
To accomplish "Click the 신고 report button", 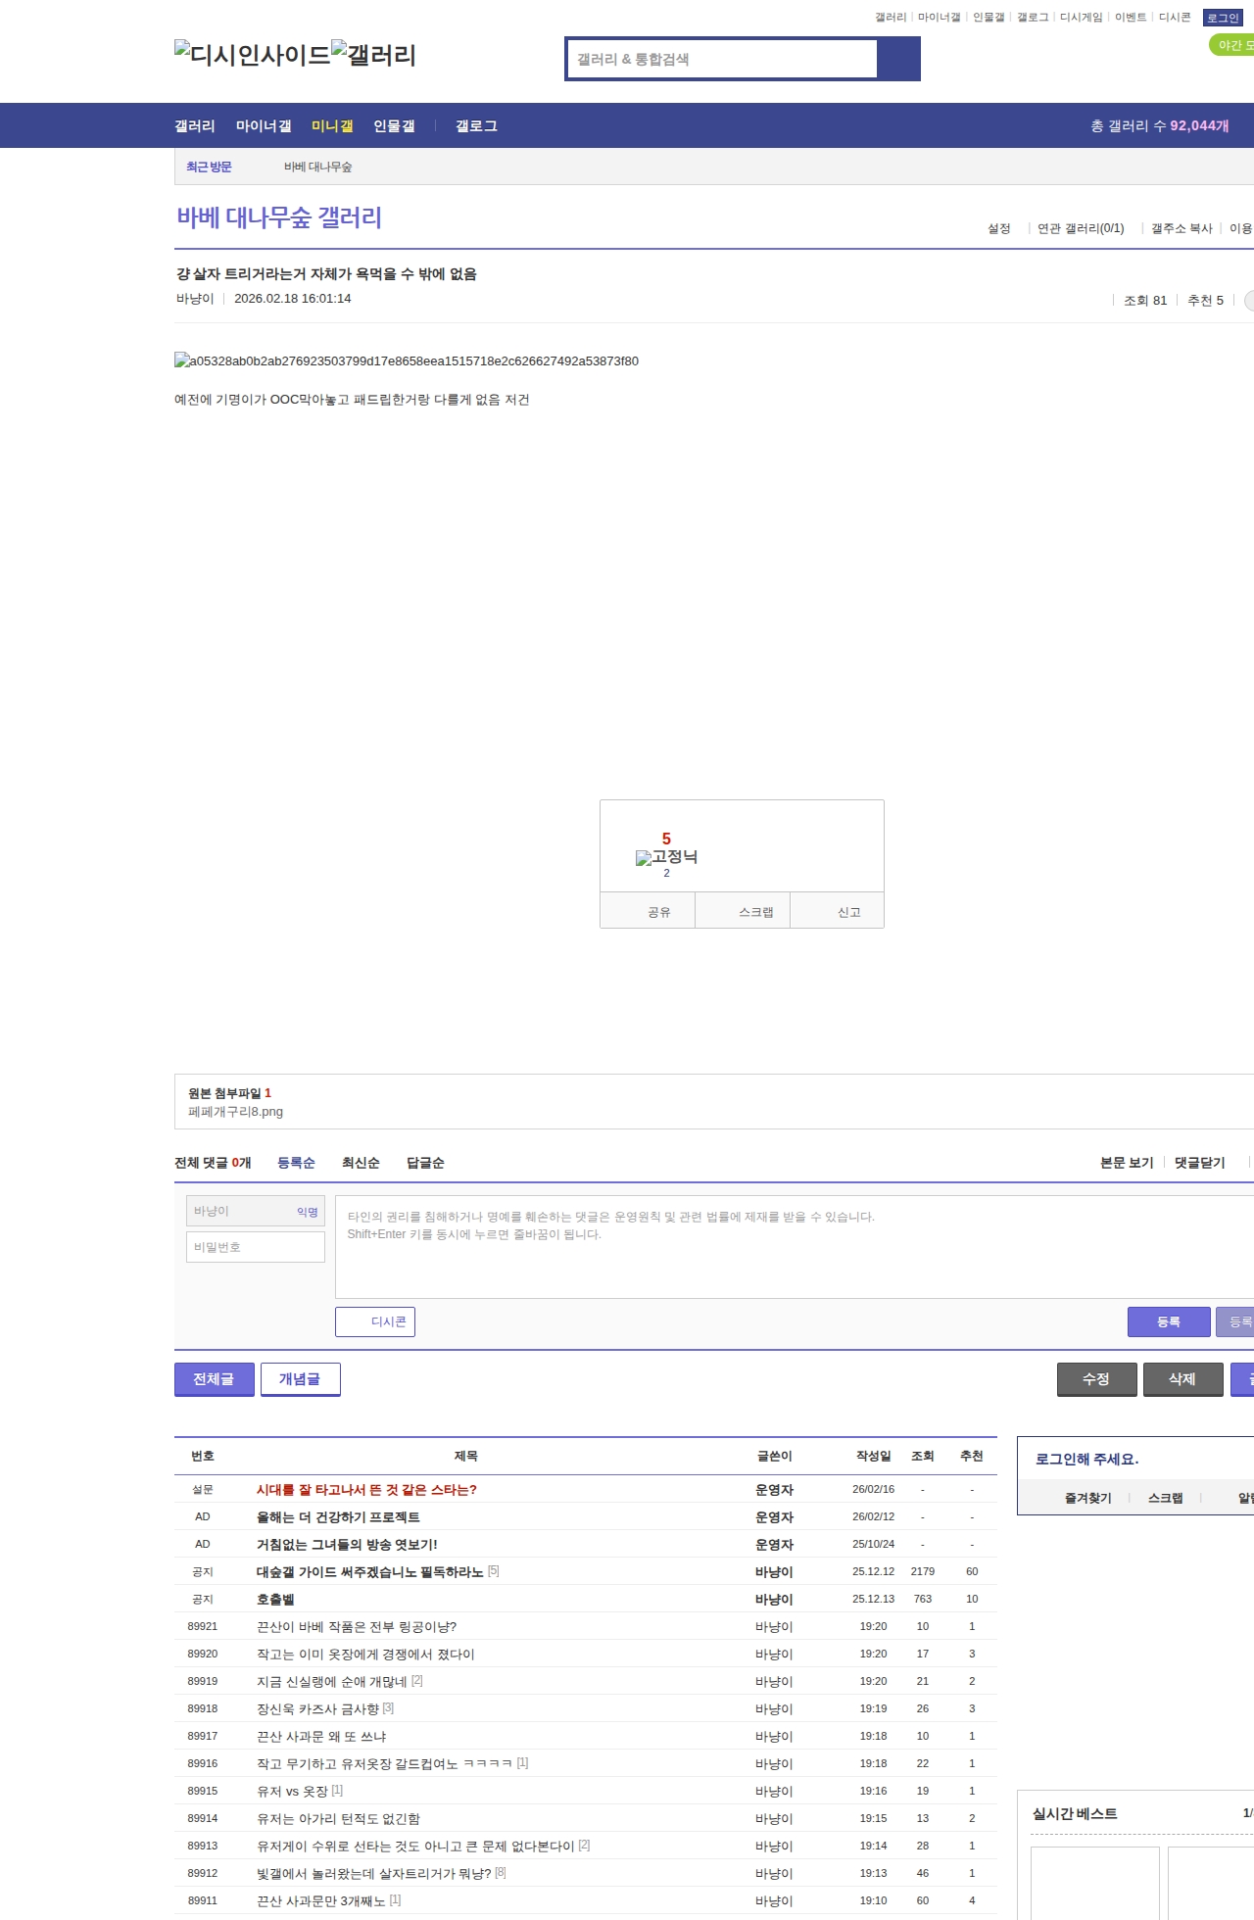I will 837,911.
